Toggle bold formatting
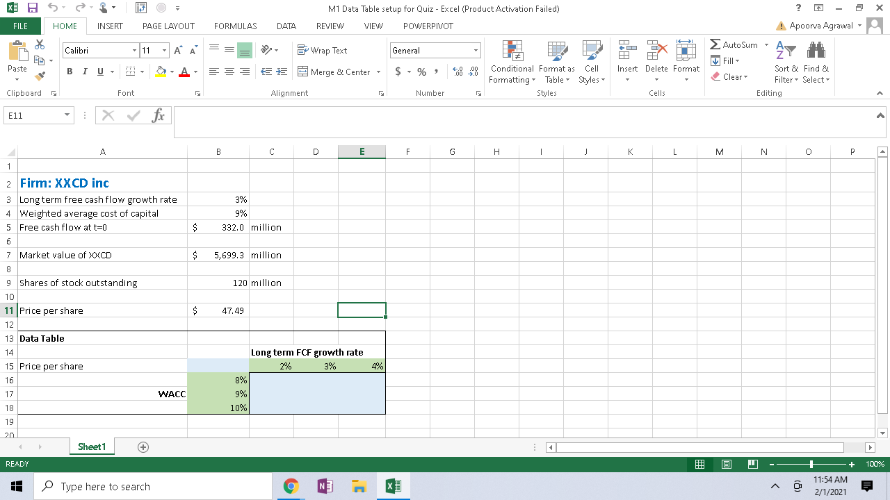This screenshot has height=500, width=890. [x=69, y=72]
